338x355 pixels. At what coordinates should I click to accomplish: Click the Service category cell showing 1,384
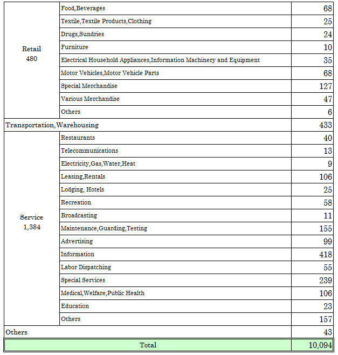click(x=32, y=228)
